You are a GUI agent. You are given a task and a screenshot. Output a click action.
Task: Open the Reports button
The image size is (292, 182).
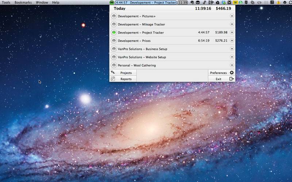(123, 79)
